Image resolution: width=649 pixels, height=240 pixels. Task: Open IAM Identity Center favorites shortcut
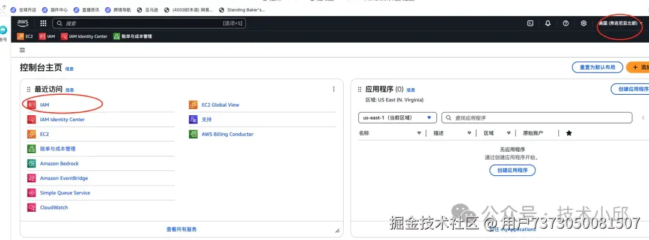click(84, 37)
